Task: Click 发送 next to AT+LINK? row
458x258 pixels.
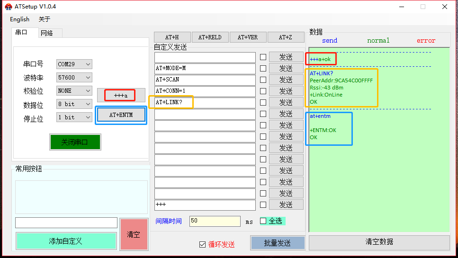Action: point(286,102)
